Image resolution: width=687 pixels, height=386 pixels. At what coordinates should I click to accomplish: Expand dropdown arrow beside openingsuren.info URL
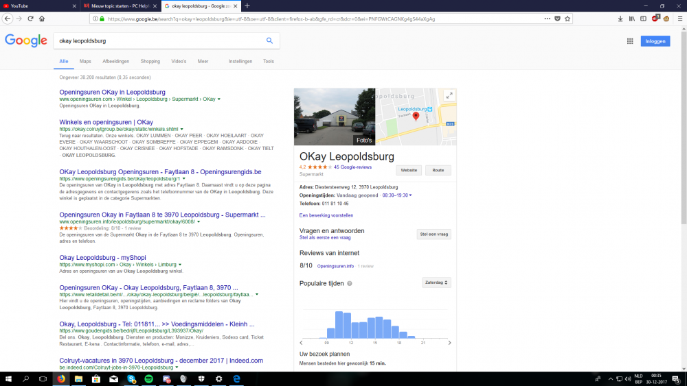click(x=199, y=222)
